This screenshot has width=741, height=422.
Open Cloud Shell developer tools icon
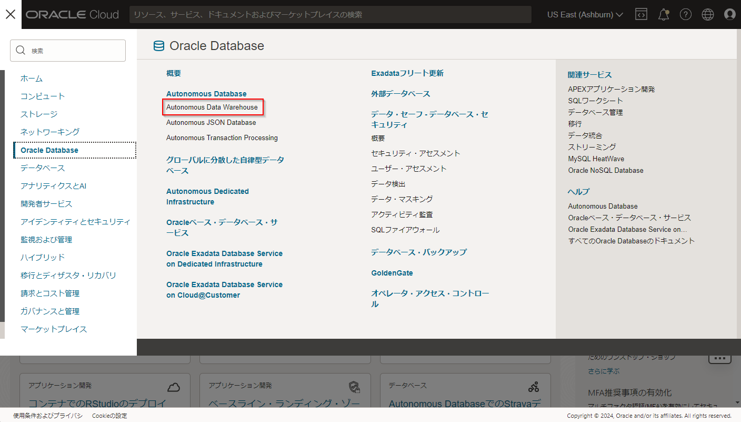(x=641, y=14)
